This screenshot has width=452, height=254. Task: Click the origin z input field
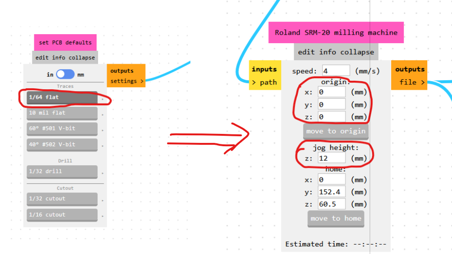click(332, 117)
